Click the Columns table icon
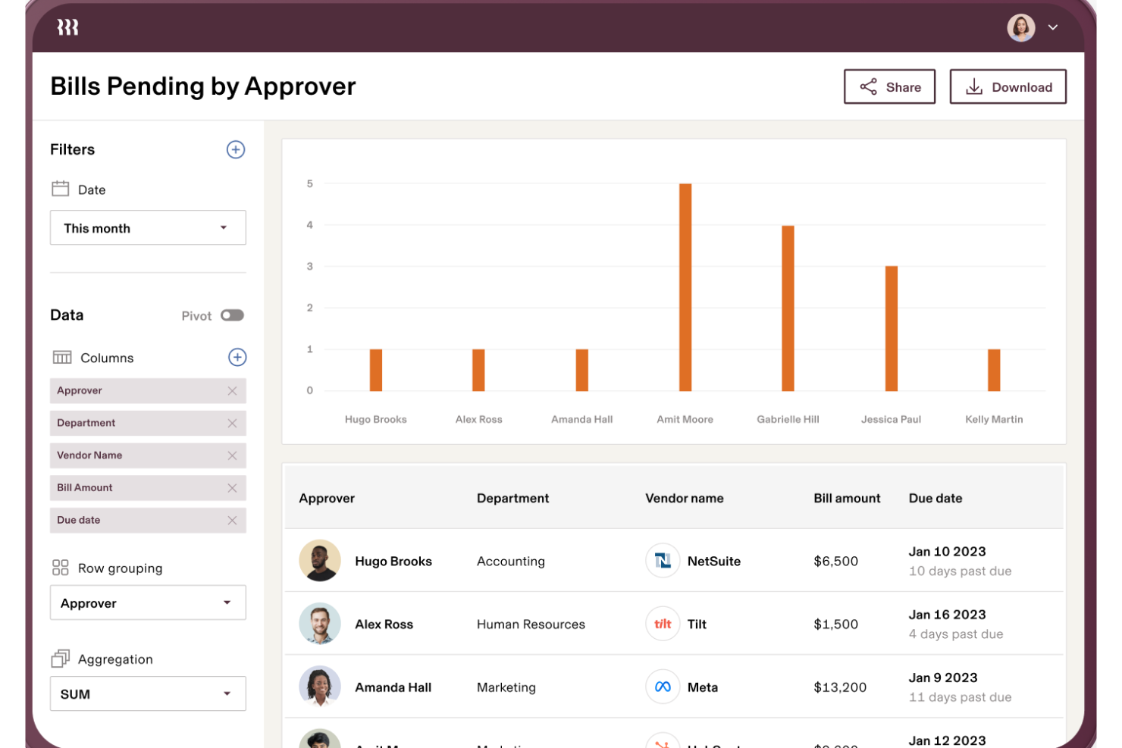Image resolution: width=1122 pixels, height=748 pixels. pyautogui.click(x=61, y=356)
